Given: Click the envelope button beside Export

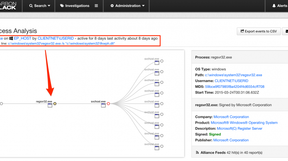Looking at the screenshot, I should 286,31.
